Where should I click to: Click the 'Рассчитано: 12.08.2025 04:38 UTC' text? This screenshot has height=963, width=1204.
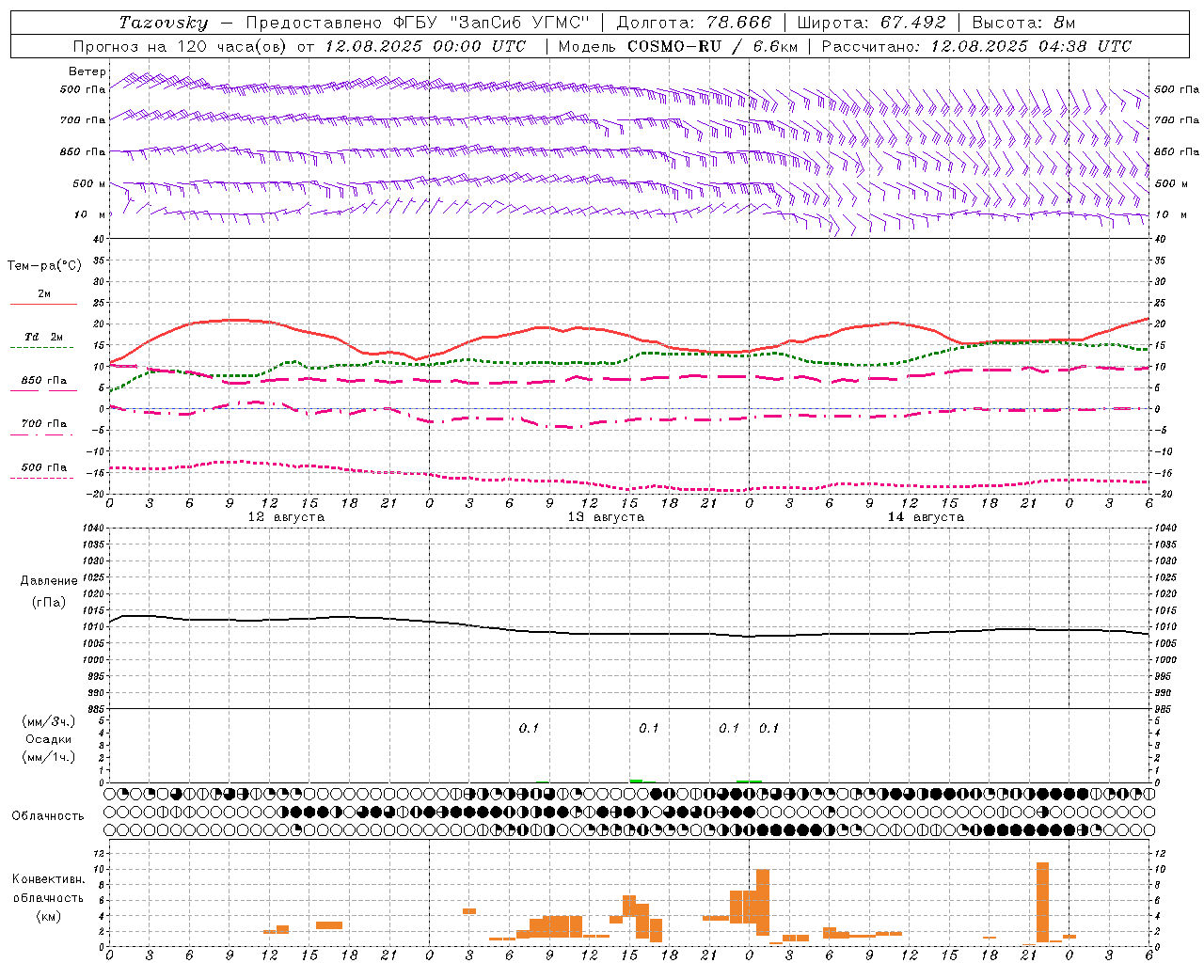pyautogui.click(x=976, y=46)
